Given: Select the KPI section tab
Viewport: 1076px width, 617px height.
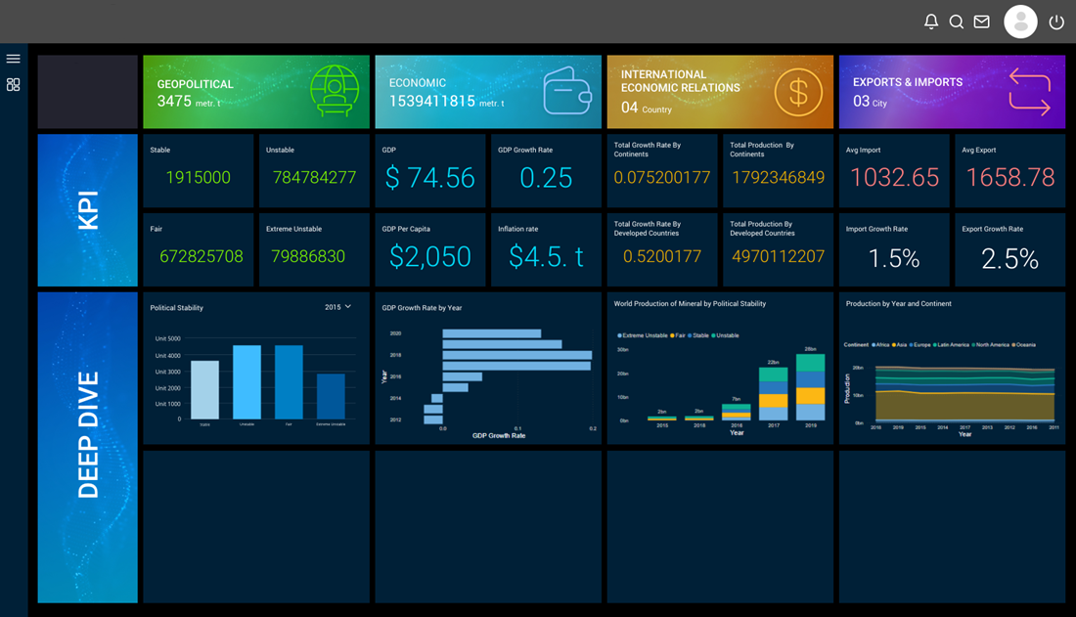Looking at the screenshot, I should point(87,208).
